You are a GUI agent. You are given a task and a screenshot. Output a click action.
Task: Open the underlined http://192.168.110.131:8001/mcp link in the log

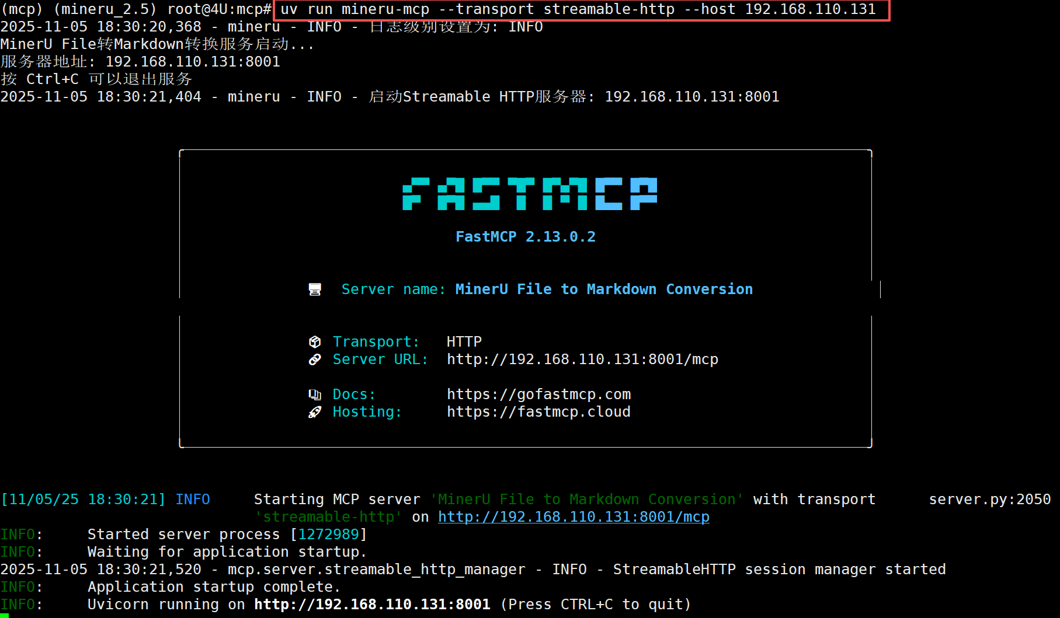pyautogui.click(x=574, y=517)
